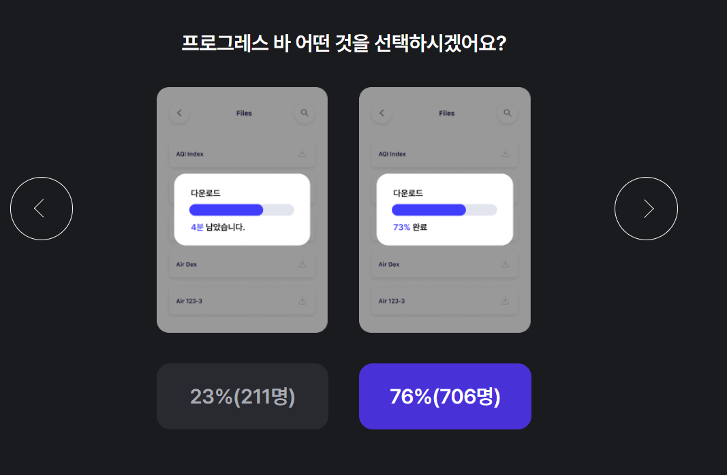Viewport: 727px width, 475px height.
Task: Click progress bar above '73% 완료'
Action: tap(444, 210)
